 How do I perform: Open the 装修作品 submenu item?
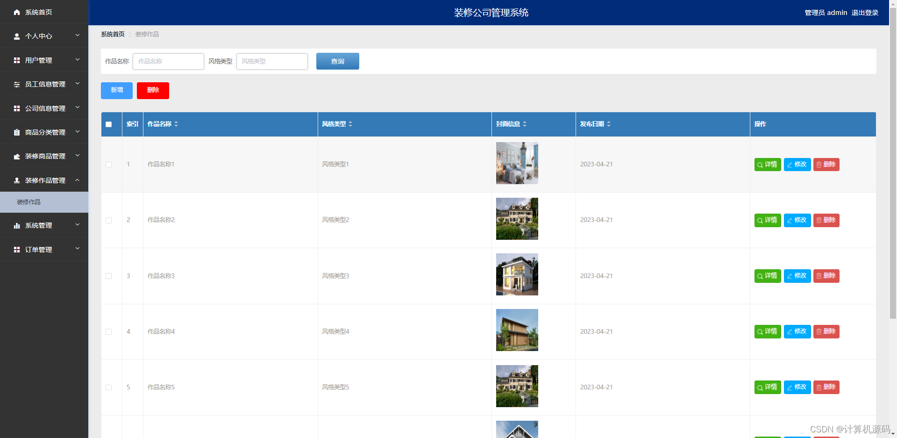[x=29, y=202]
